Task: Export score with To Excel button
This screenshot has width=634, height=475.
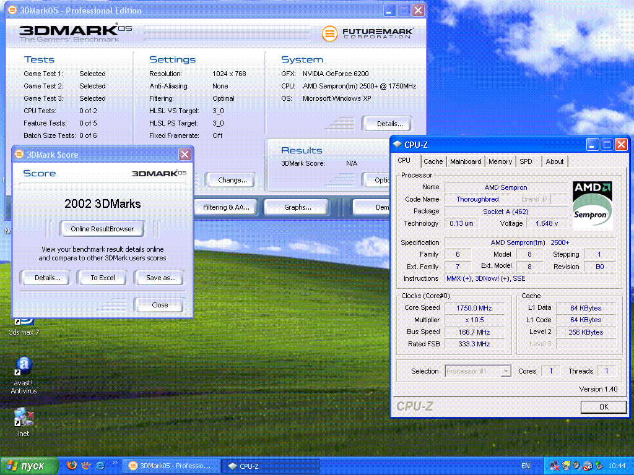Action: pyautogui.click(x=103, y=278)
